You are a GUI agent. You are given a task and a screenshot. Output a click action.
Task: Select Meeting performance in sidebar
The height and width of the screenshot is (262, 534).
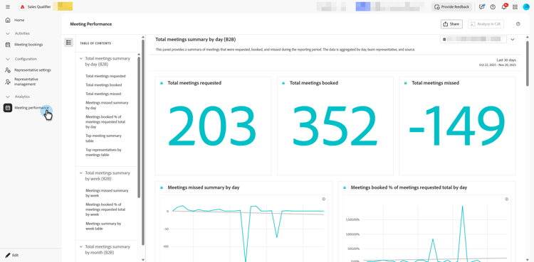tap(31, 108)
